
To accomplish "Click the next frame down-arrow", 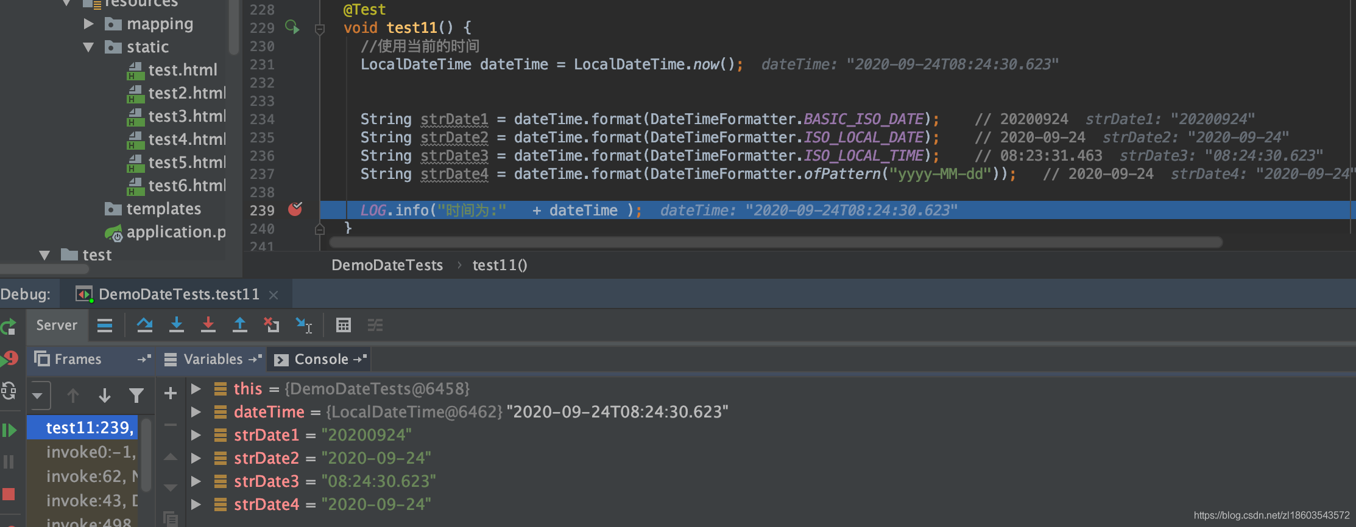I will pyautogui.click(x=105, y=396).
